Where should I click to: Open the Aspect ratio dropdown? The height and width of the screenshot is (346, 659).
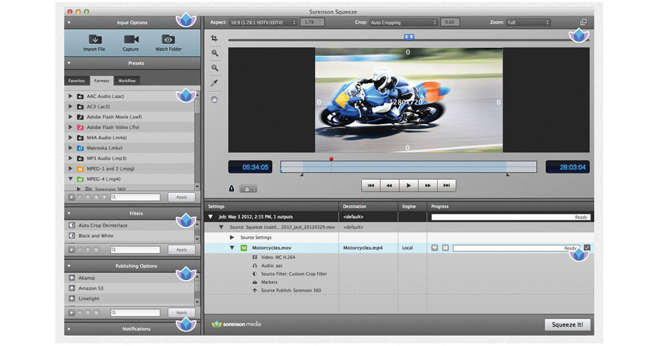click(263, 22)
